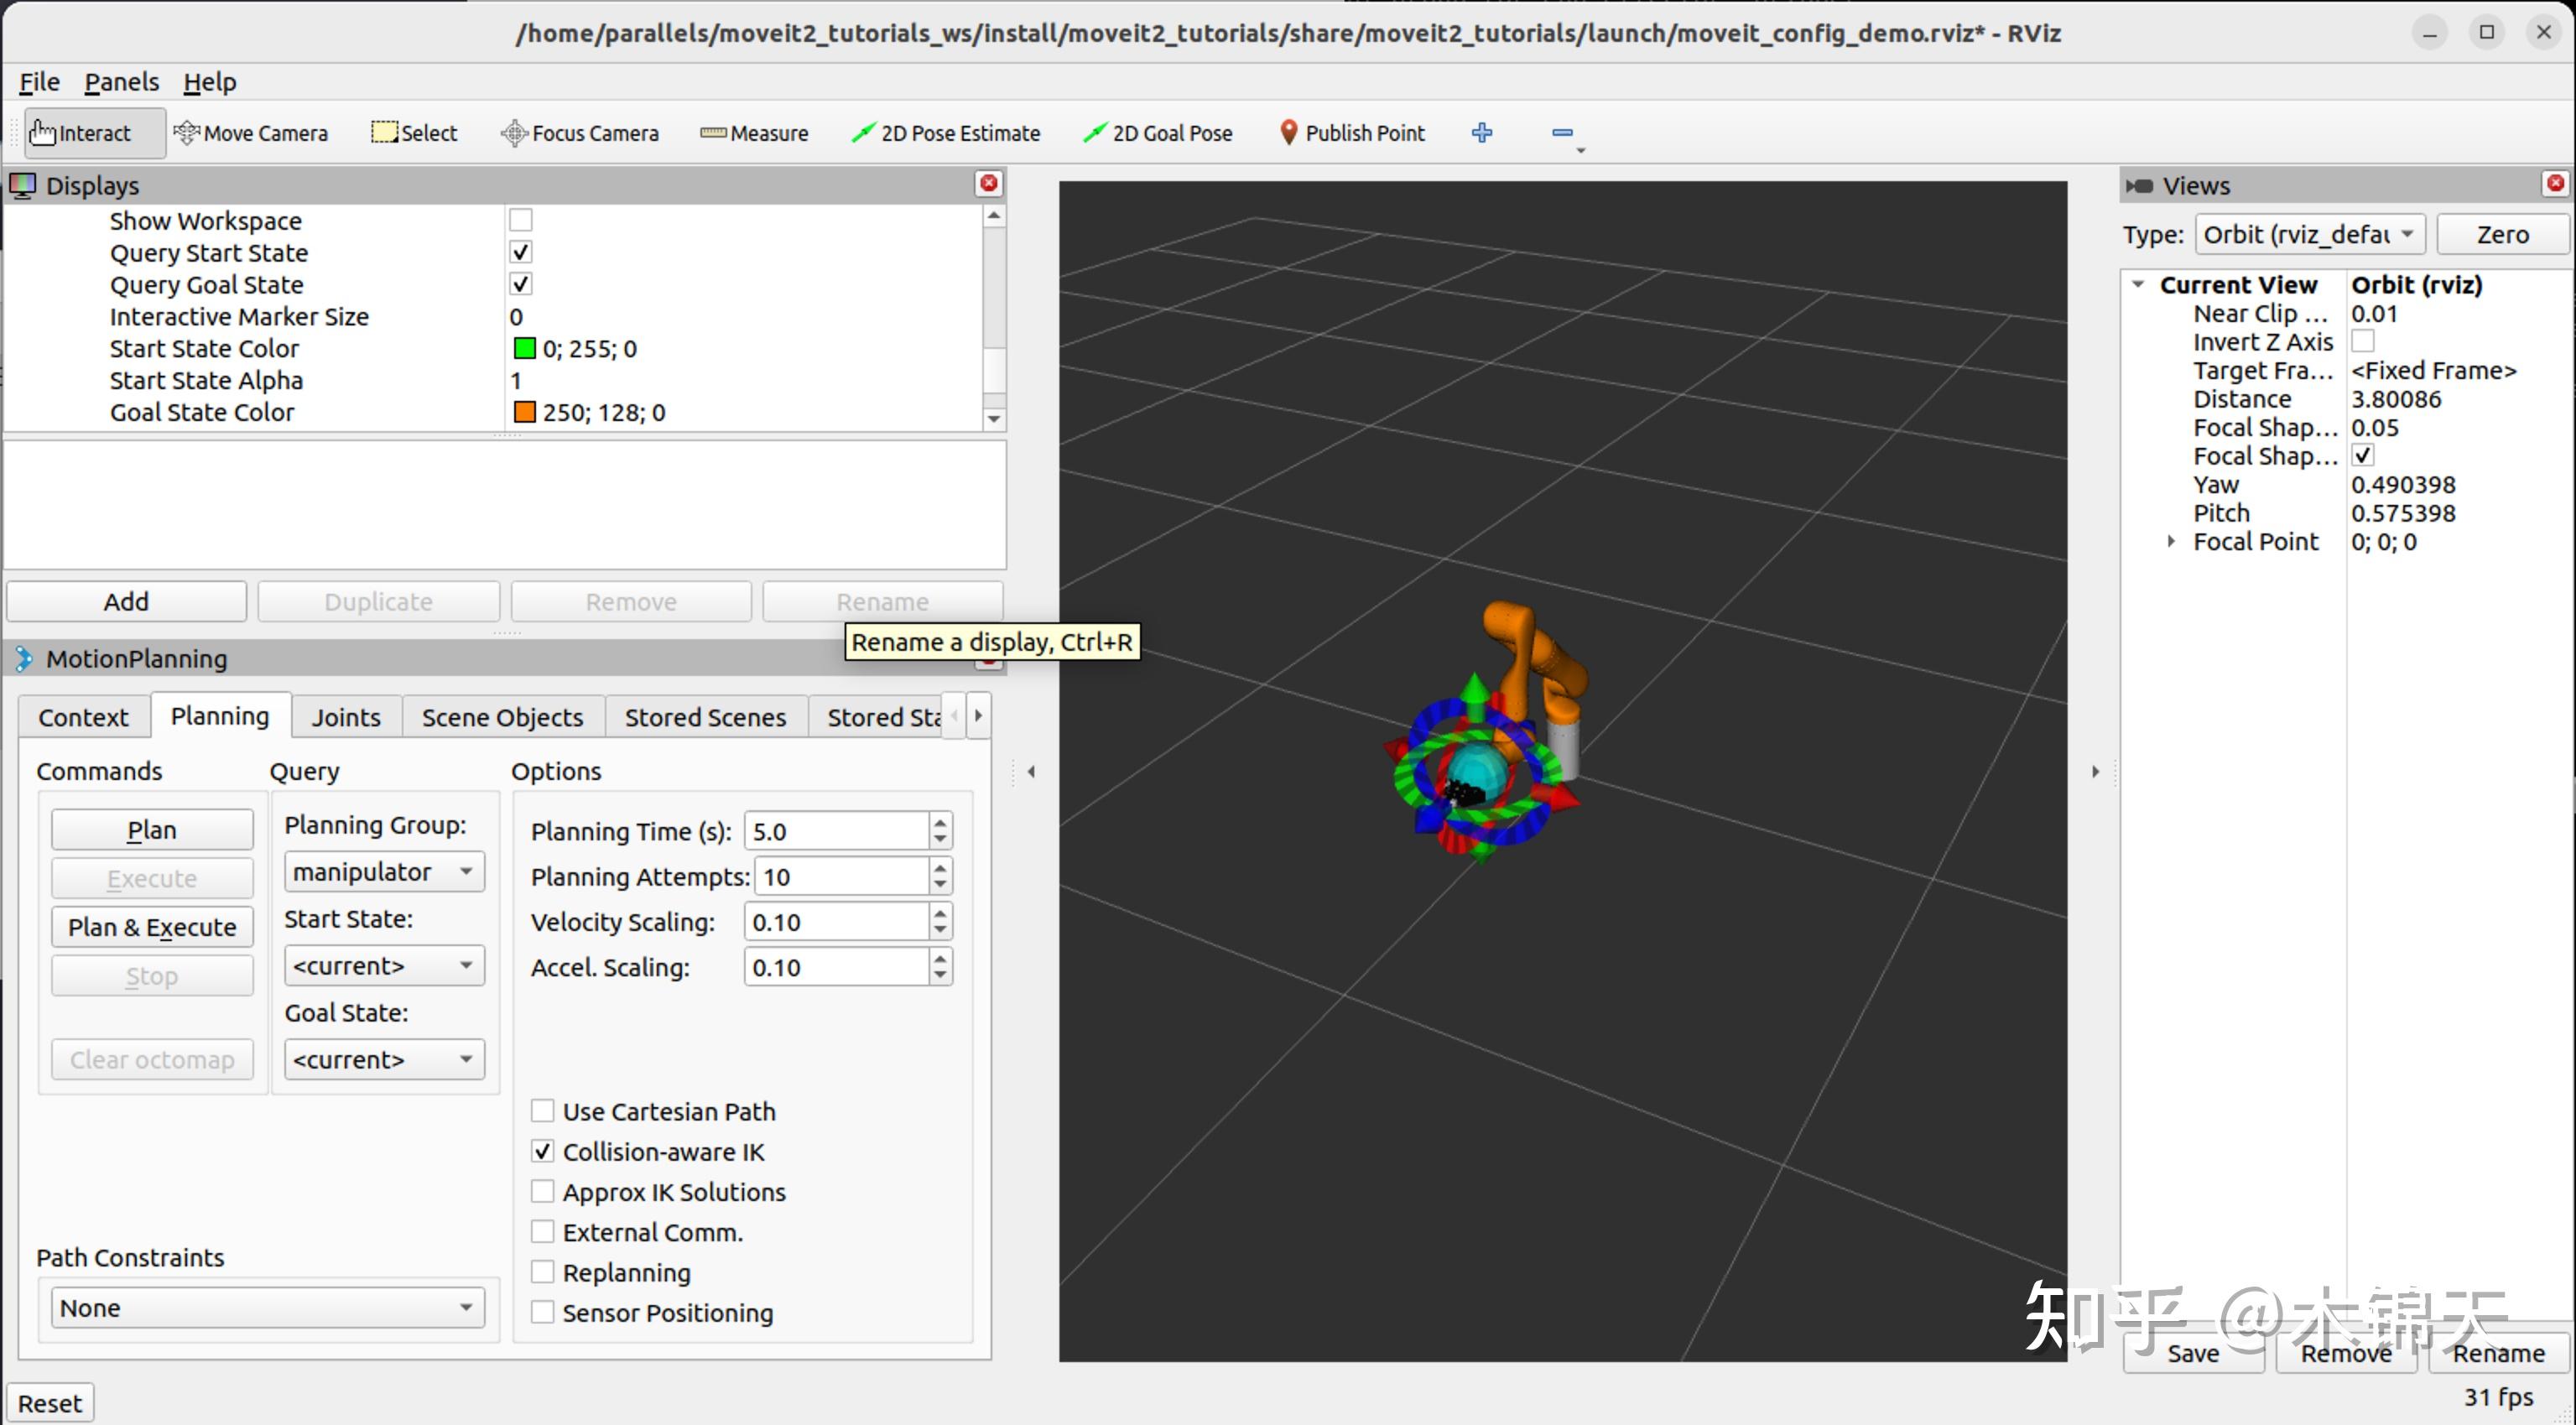Open the Goal State current dropdown
This screenshot has width=2576, height=1425.
pos(383,1058)
